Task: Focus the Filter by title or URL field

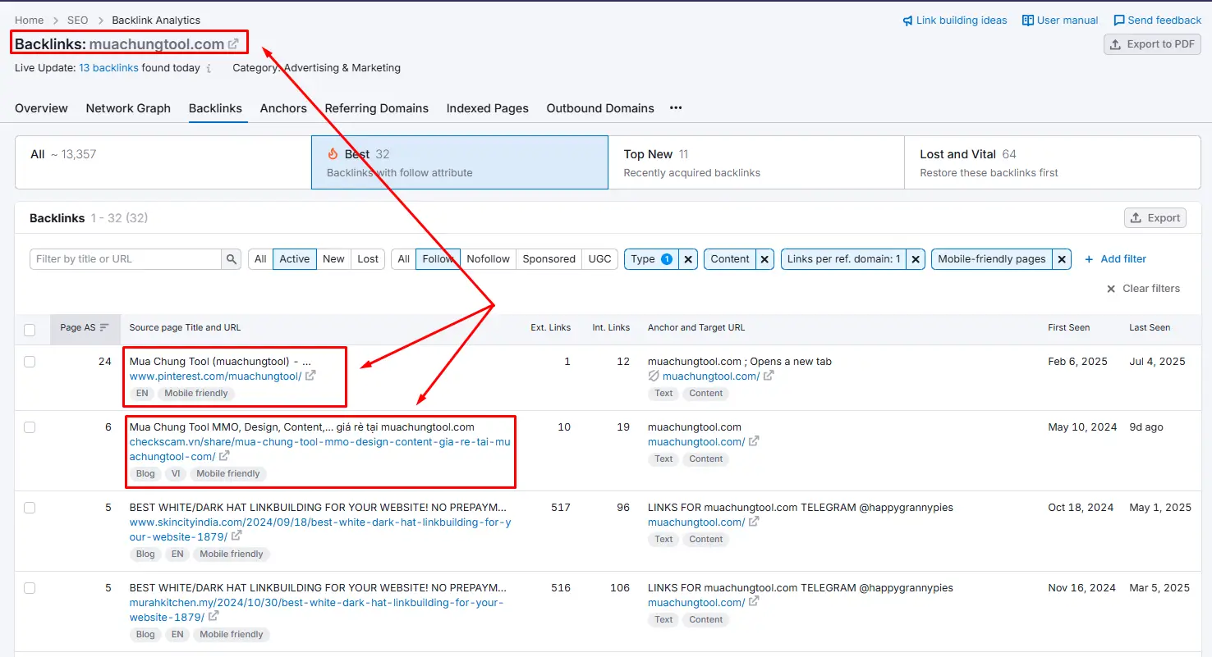Action: (x=126, y=259)
